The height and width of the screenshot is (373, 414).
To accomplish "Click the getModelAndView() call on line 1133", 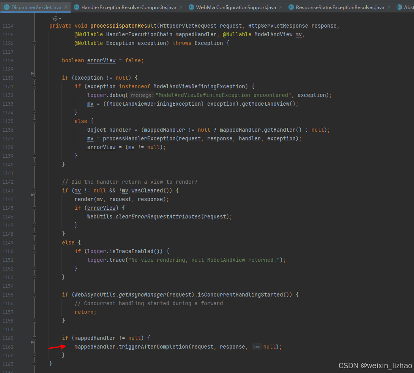I will click(268, 104).
